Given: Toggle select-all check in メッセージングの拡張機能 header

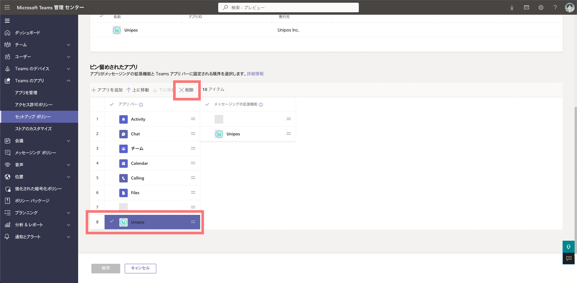Looking at the screenshot, I should click(207, 104).
